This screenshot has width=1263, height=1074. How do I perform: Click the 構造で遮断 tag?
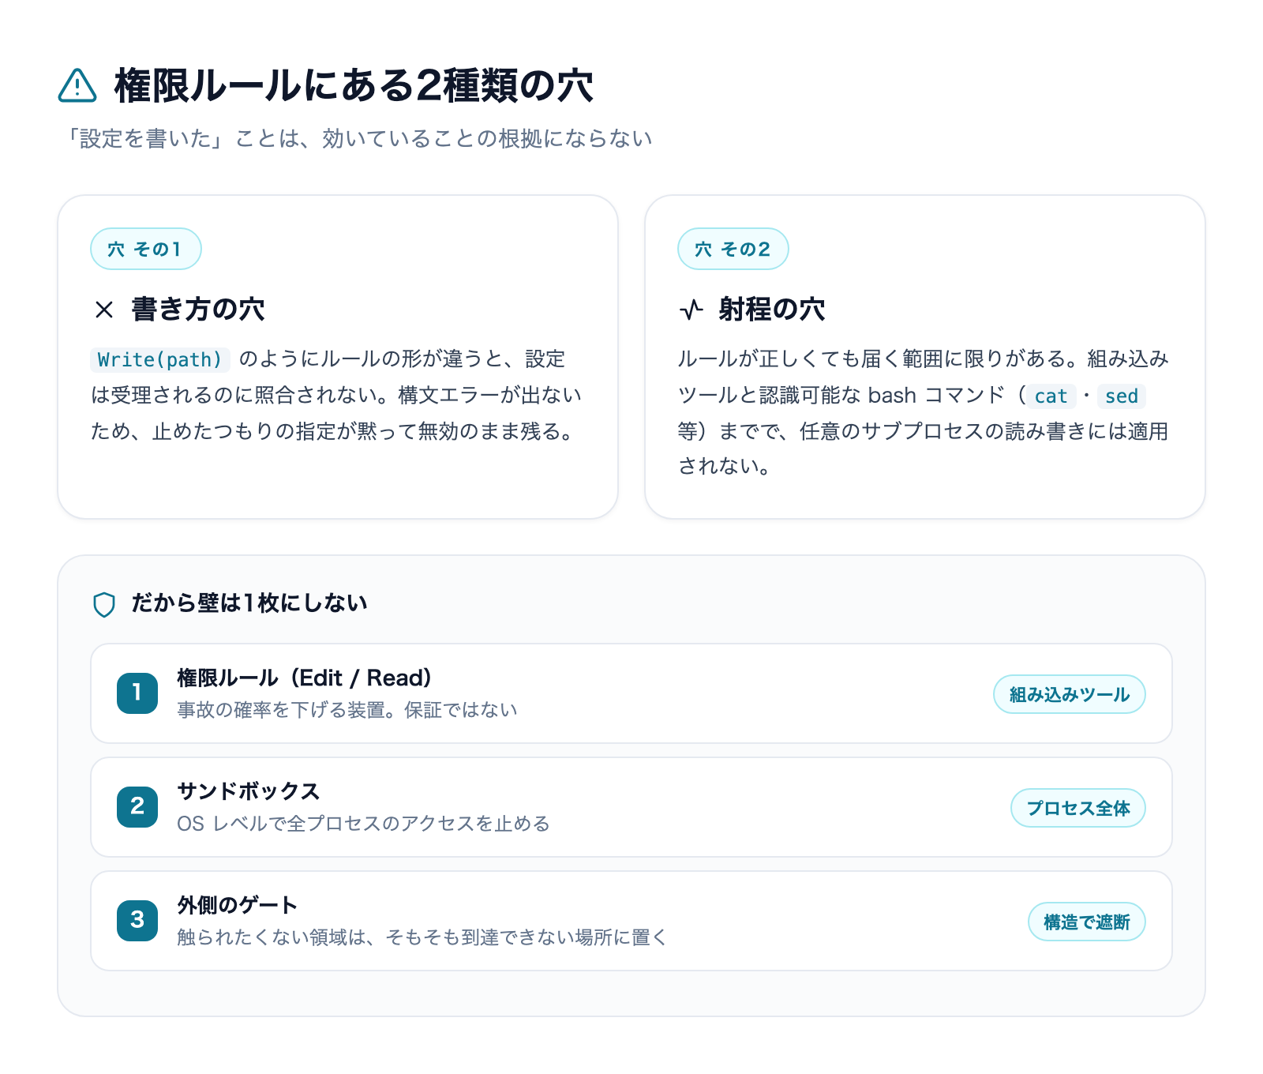point(1087,922)
